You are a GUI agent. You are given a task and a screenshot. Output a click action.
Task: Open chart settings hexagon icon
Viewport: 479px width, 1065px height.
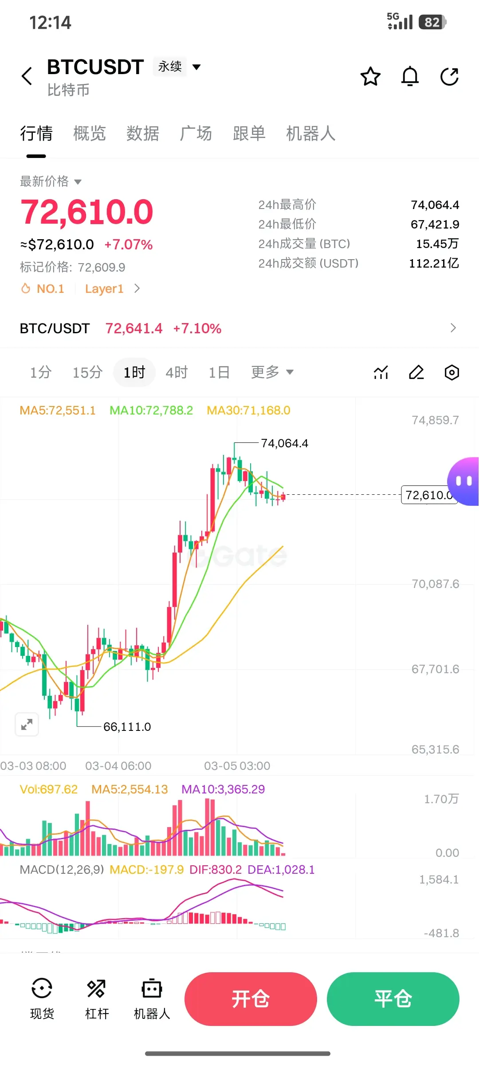point(452,372)
